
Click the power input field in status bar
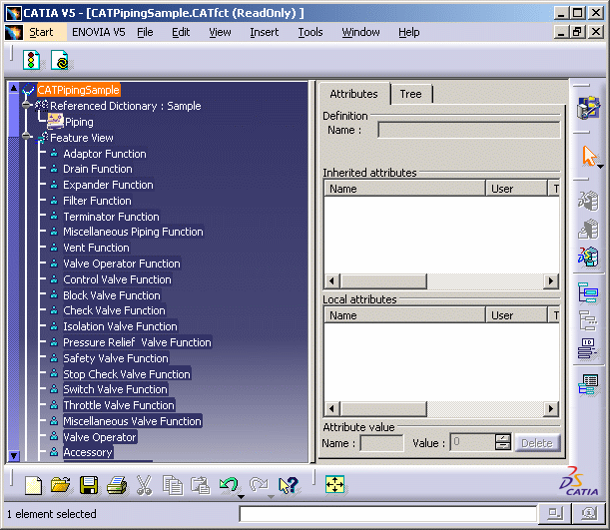387,514
